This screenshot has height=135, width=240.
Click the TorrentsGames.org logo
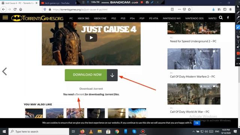(37, 18)
